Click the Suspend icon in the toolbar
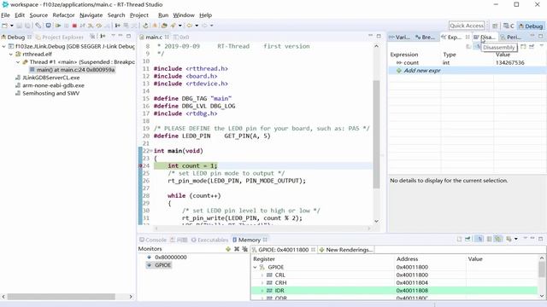Image resolution: width=547 pixels, height=307 pixels. [67, 26]
